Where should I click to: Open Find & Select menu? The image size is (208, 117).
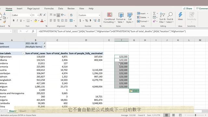170,18
